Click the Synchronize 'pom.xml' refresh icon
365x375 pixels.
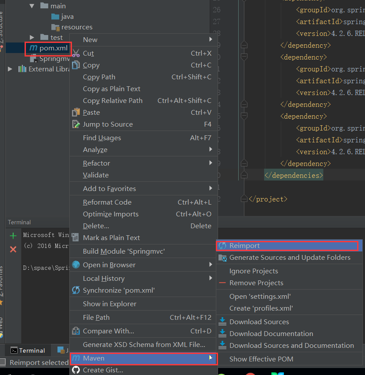[x=76, y=290]
